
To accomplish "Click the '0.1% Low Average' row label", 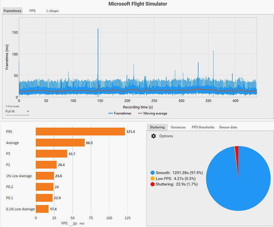I will pos(20,209).
